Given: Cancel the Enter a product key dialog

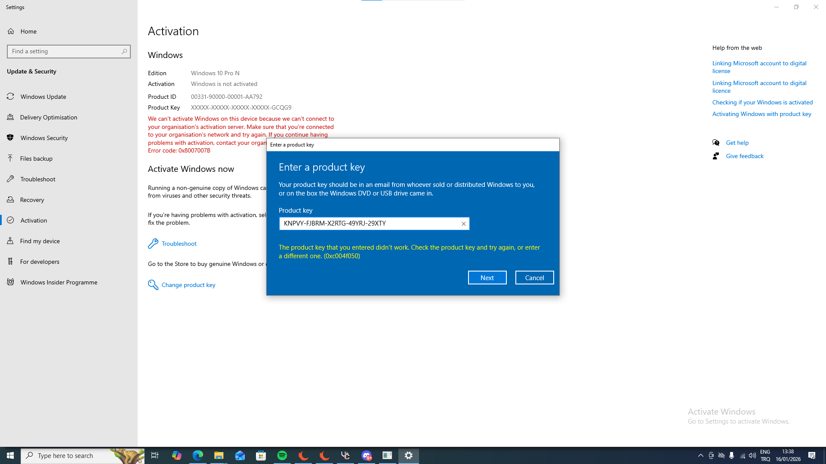Looking at the screenshot, I should click(x=534, y=278).
